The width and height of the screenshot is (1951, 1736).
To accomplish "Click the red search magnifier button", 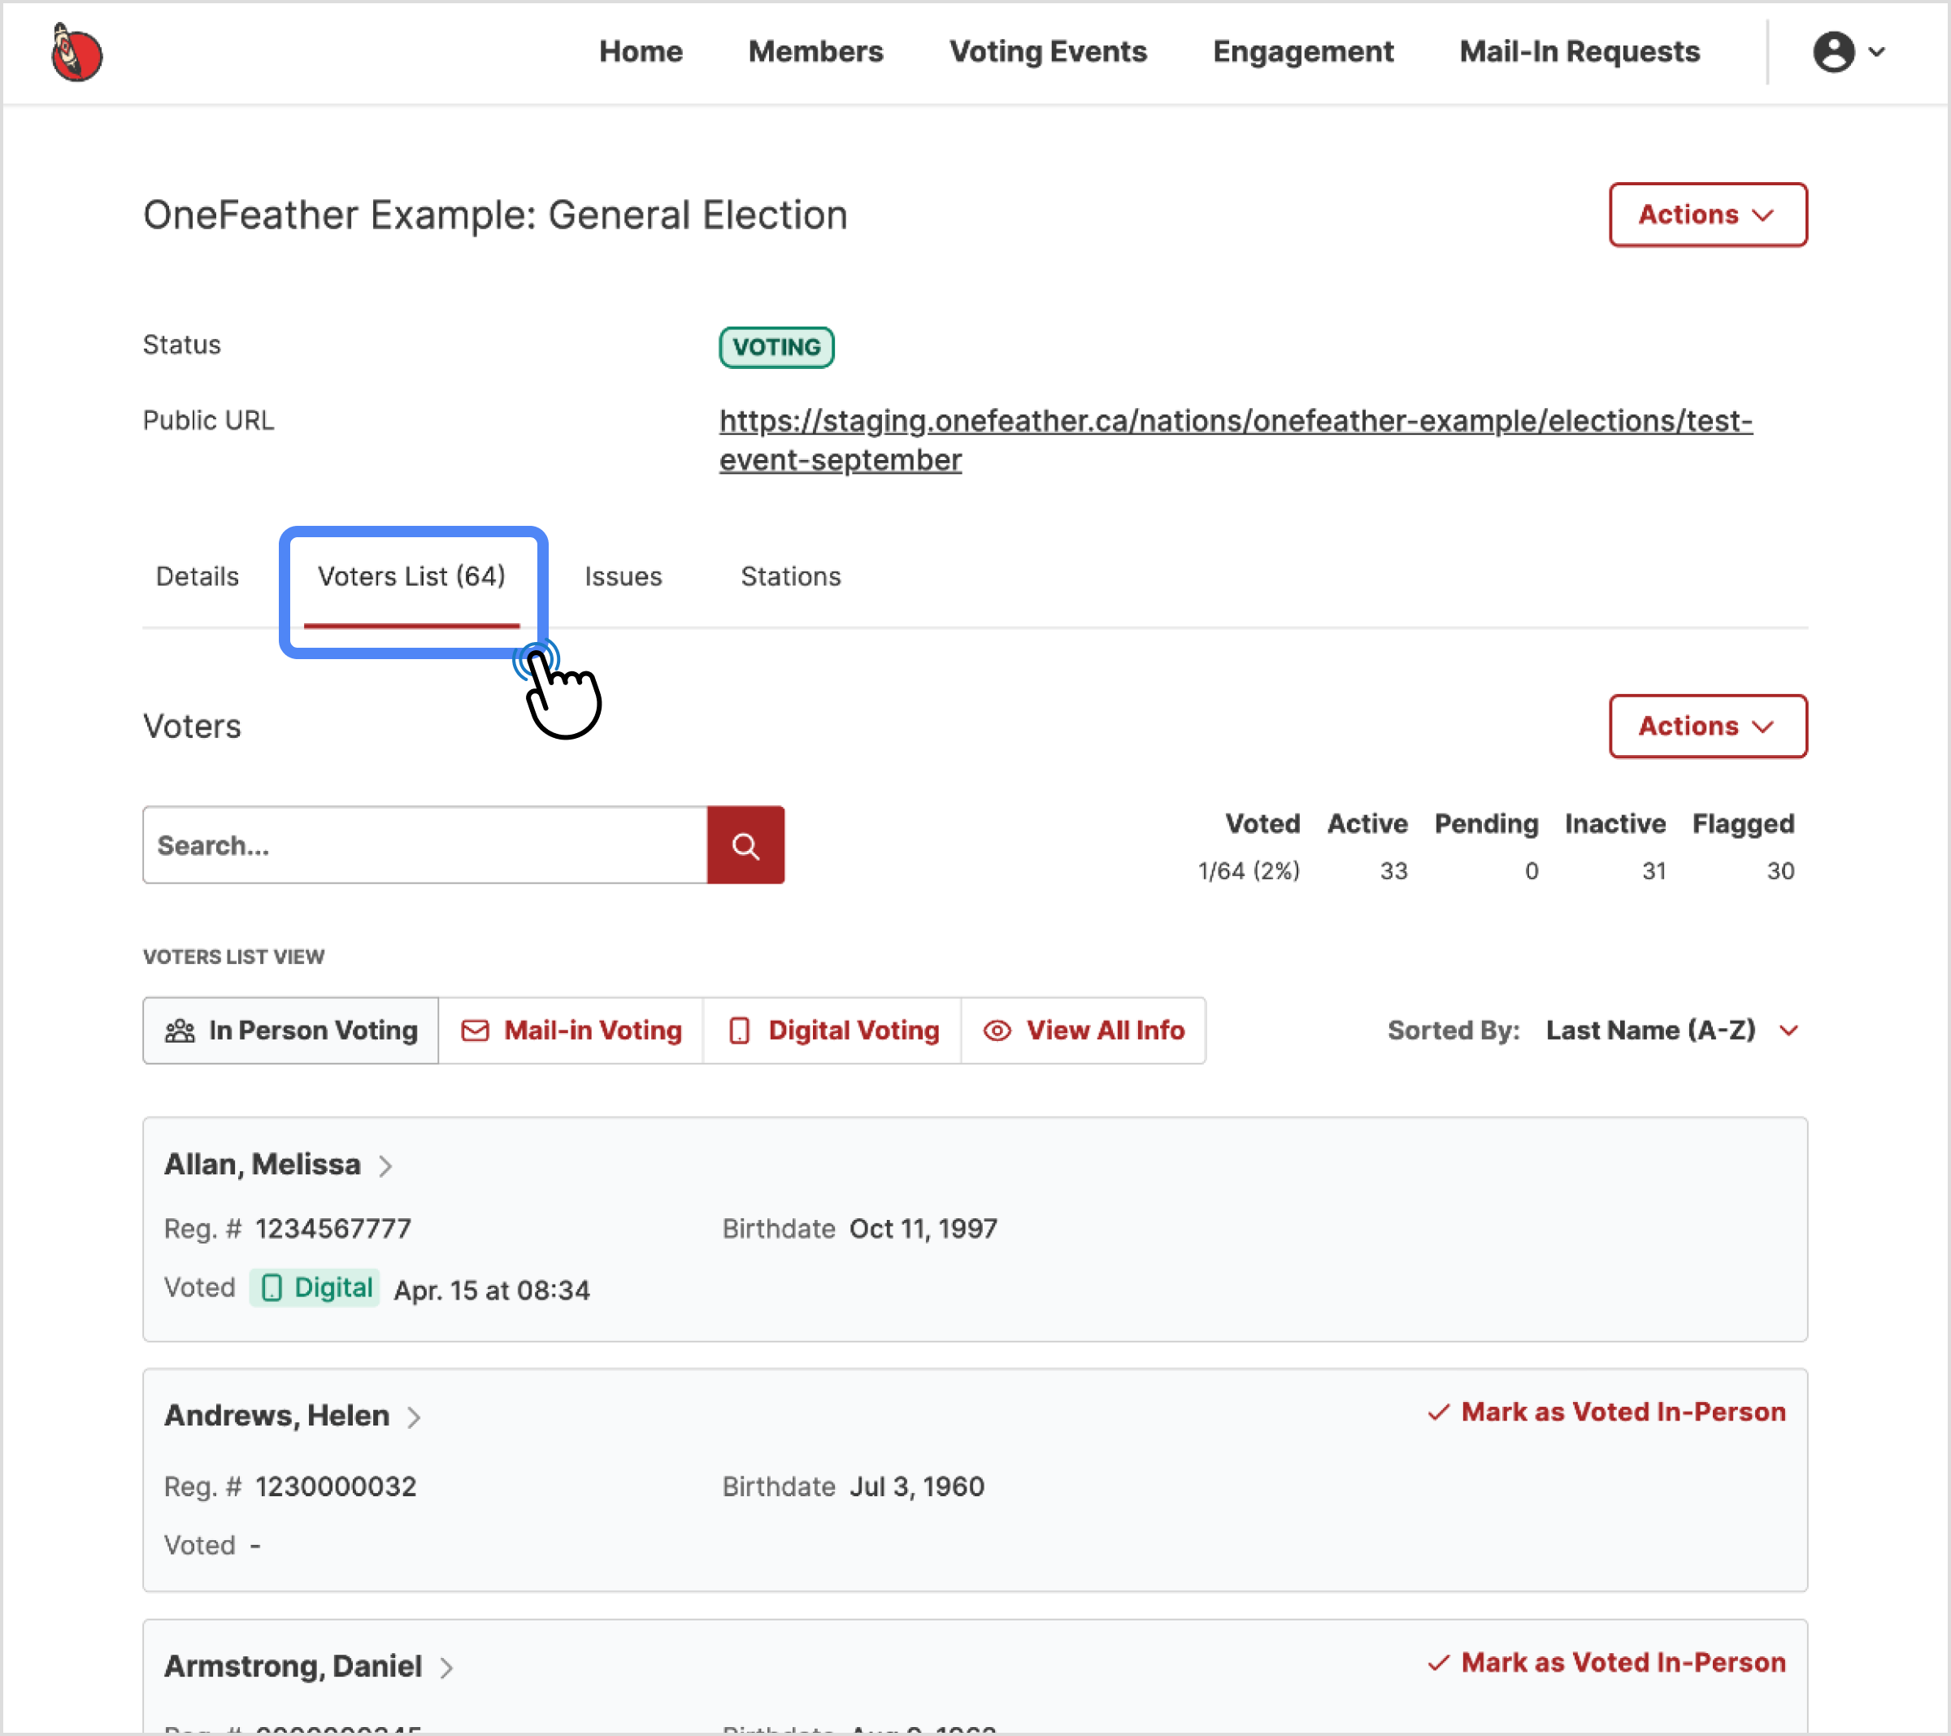I will [745, 845].
